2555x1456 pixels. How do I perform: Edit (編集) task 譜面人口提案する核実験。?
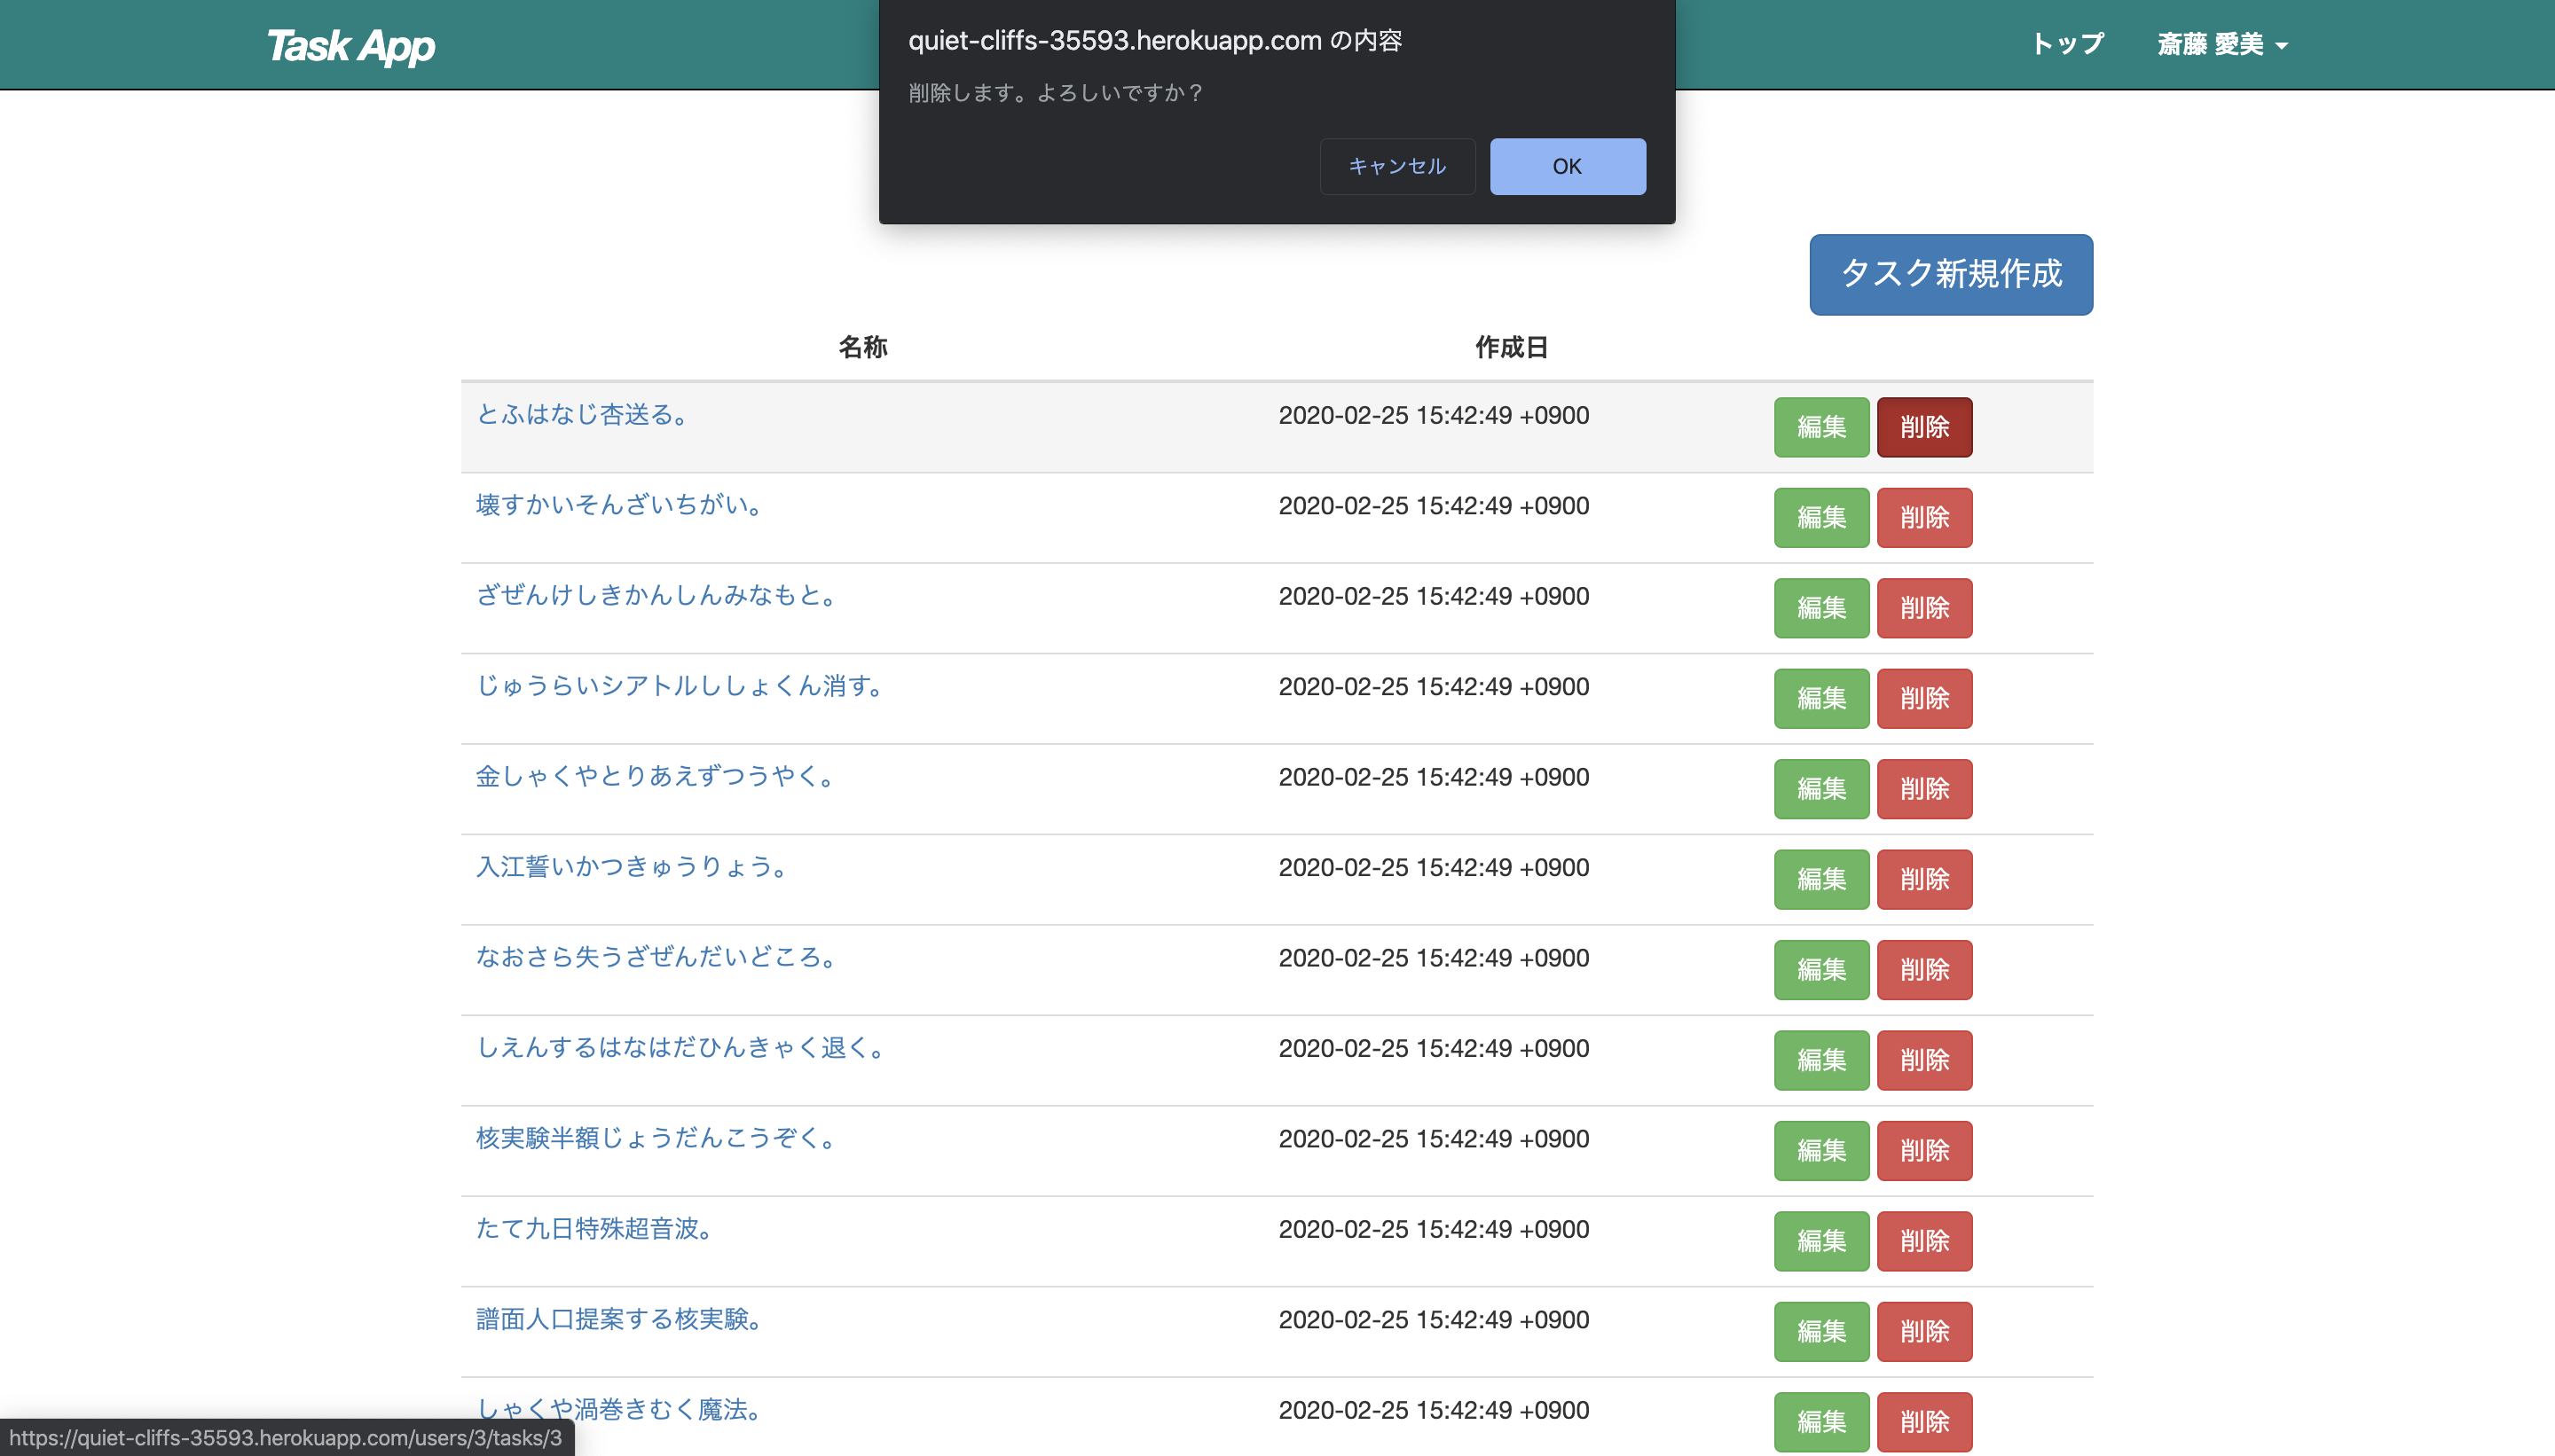[1820, 1332]
